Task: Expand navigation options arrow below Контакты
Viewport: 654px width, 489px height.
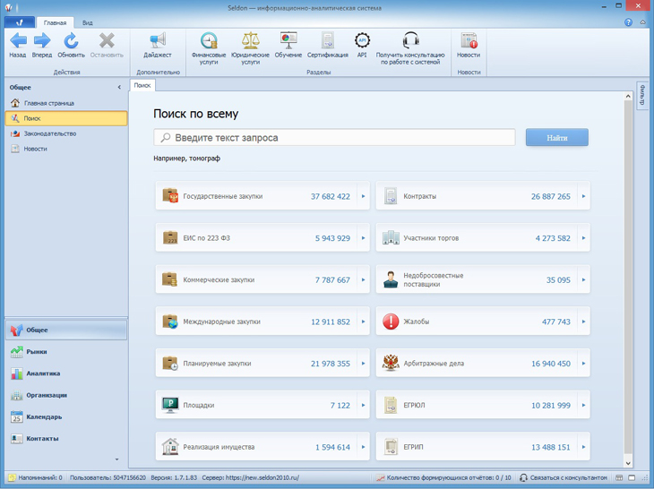Action: (116, 459)
